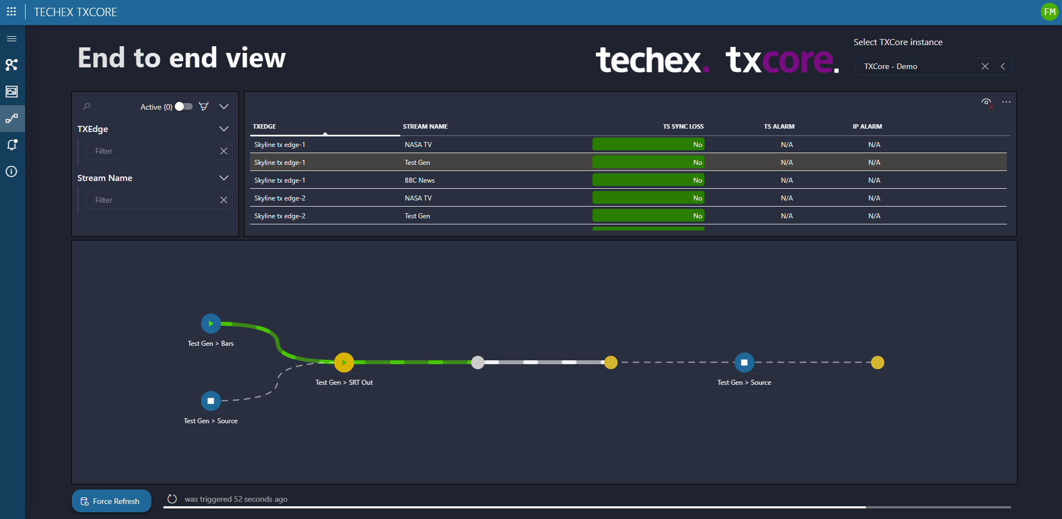Click the search magnifier in filter panel
The image size is (1062, 519).
point(86,106)
